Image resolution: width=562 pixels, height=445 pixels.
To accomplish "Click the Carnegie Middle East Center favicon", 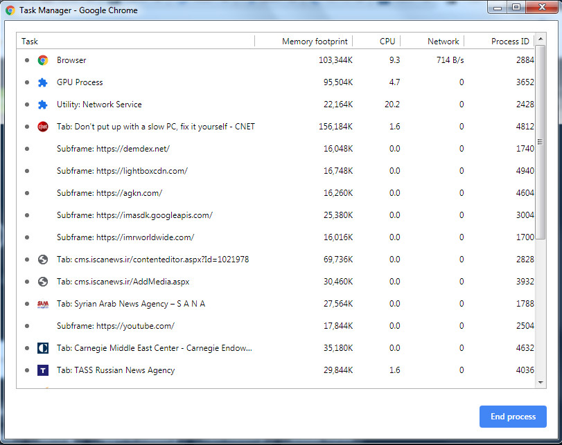I will click(x=43, y=348).
